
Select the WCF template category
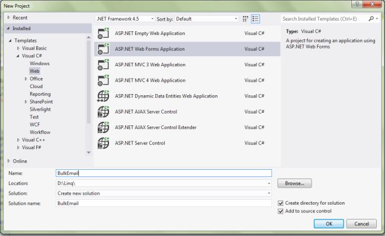coord(34,124)
